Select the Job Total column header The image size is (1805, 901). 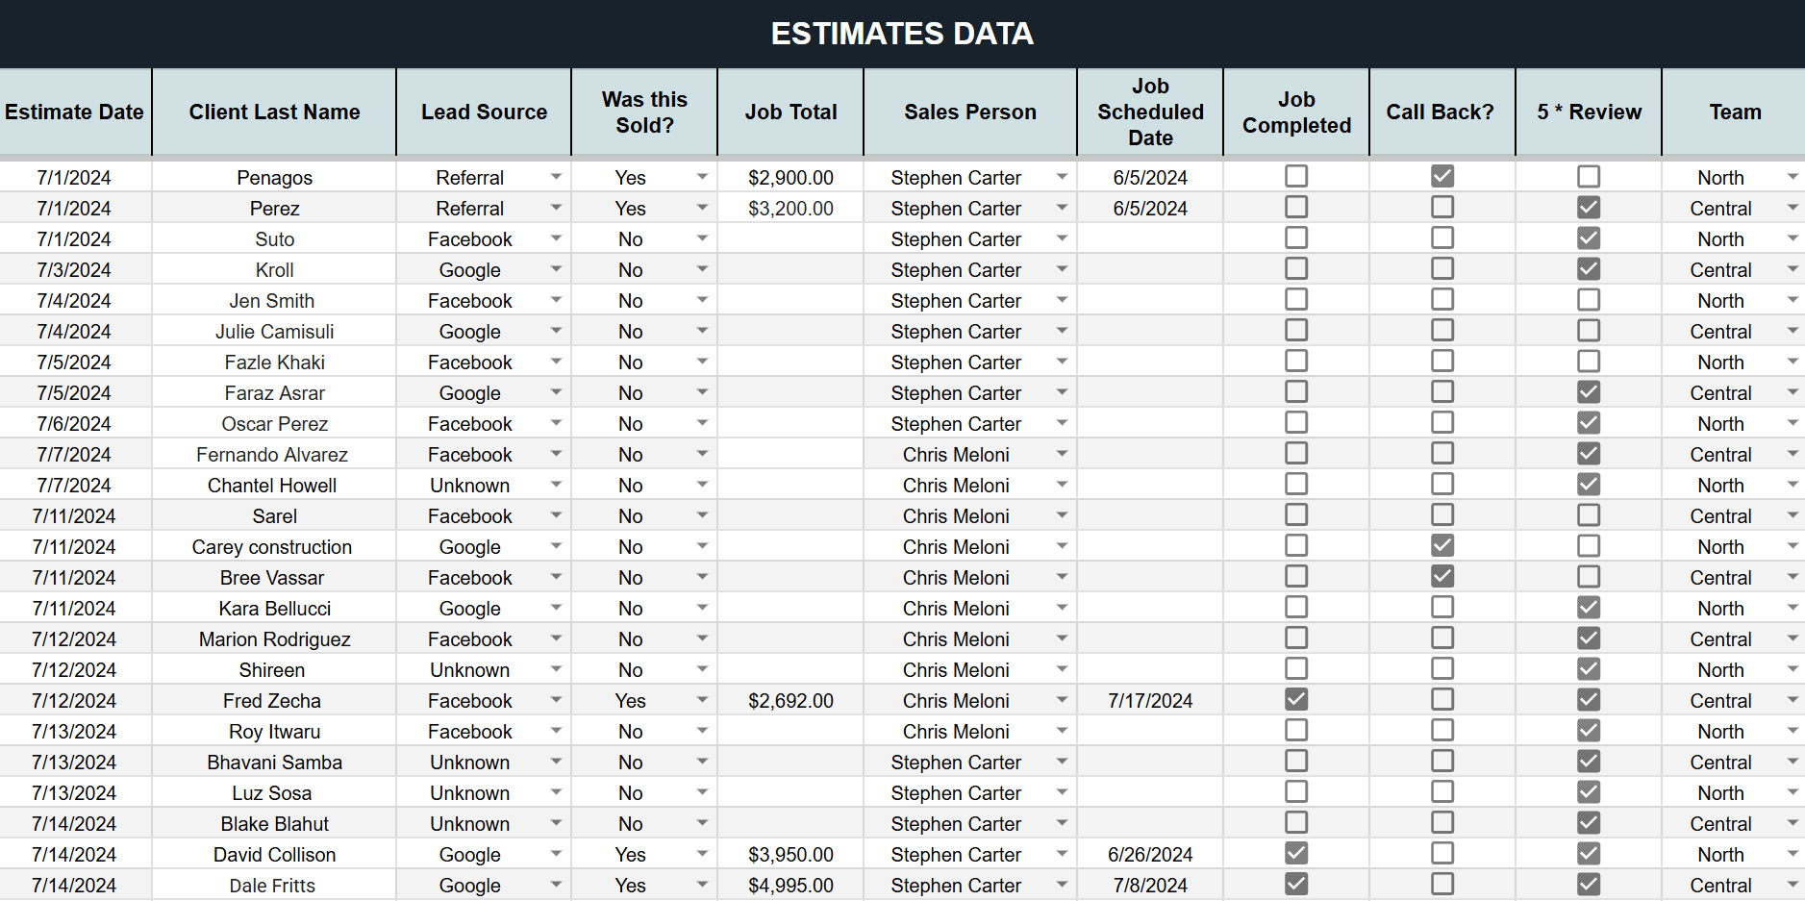(790, 112)
